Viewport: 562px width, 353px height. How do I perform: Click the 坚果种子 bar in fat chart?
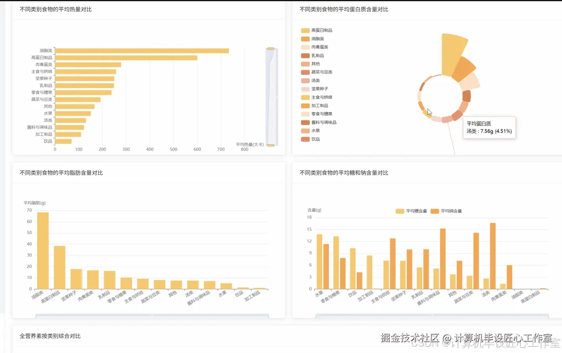click(76, 279)
